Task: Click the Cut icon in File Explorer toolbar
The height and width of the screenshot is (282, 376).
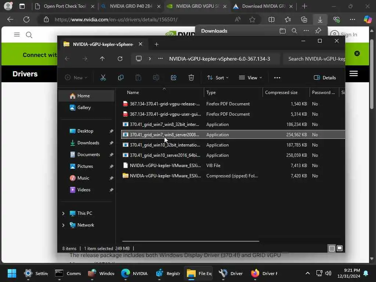Action: [103, 77]
